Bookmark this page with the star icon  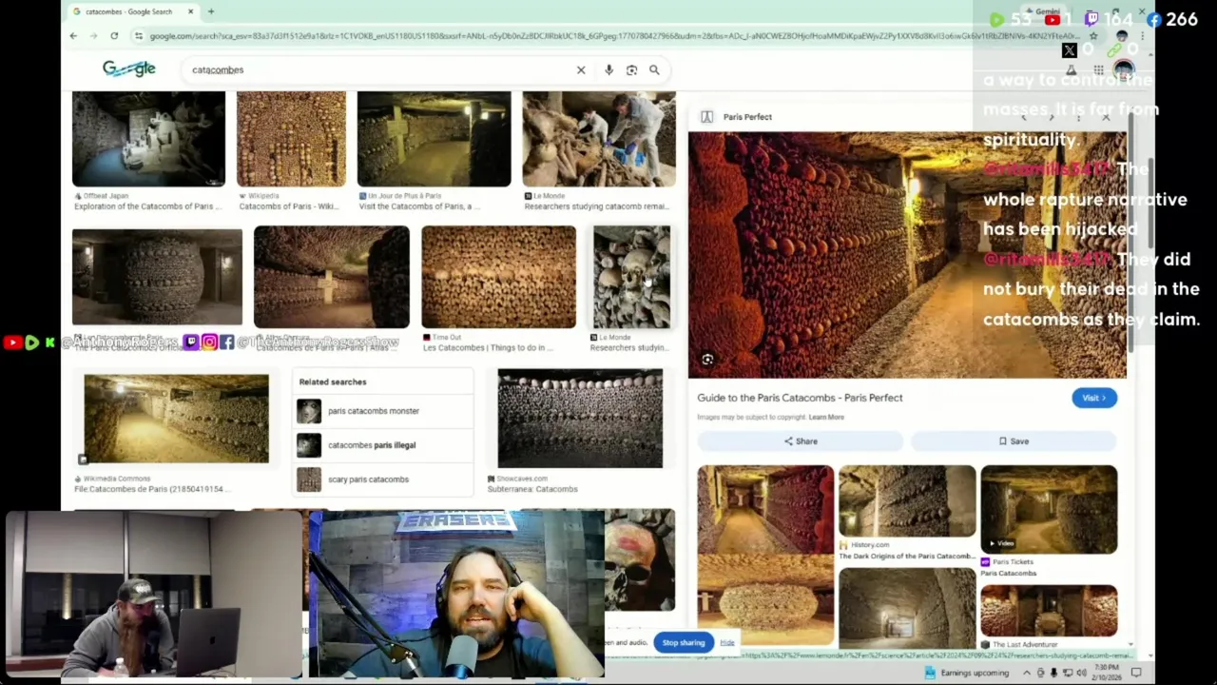[1093, 36]
